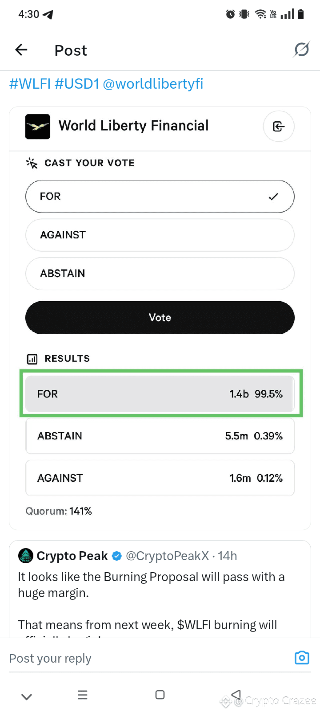Select the FOR vote option
320x713 pixels.
(x=160, y=197)
